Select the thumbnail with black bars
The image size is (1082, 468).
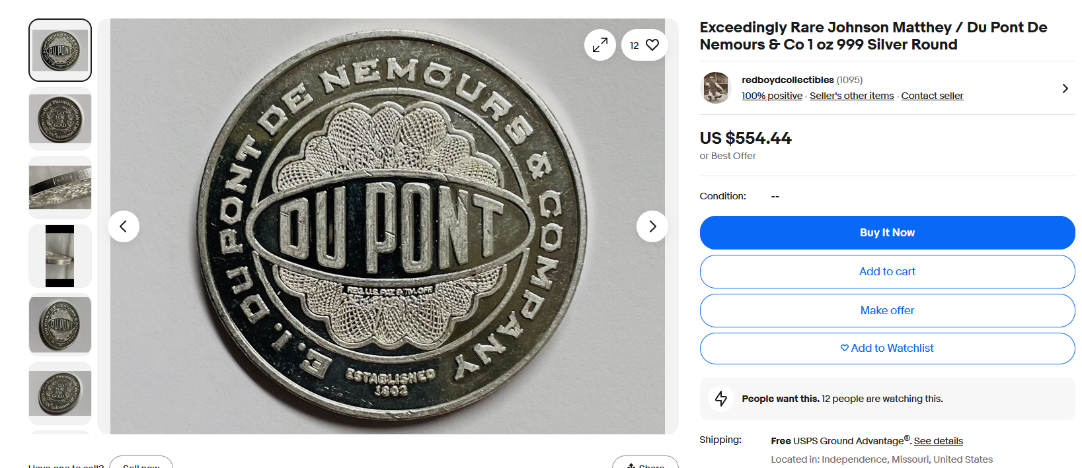click(60, 256)
